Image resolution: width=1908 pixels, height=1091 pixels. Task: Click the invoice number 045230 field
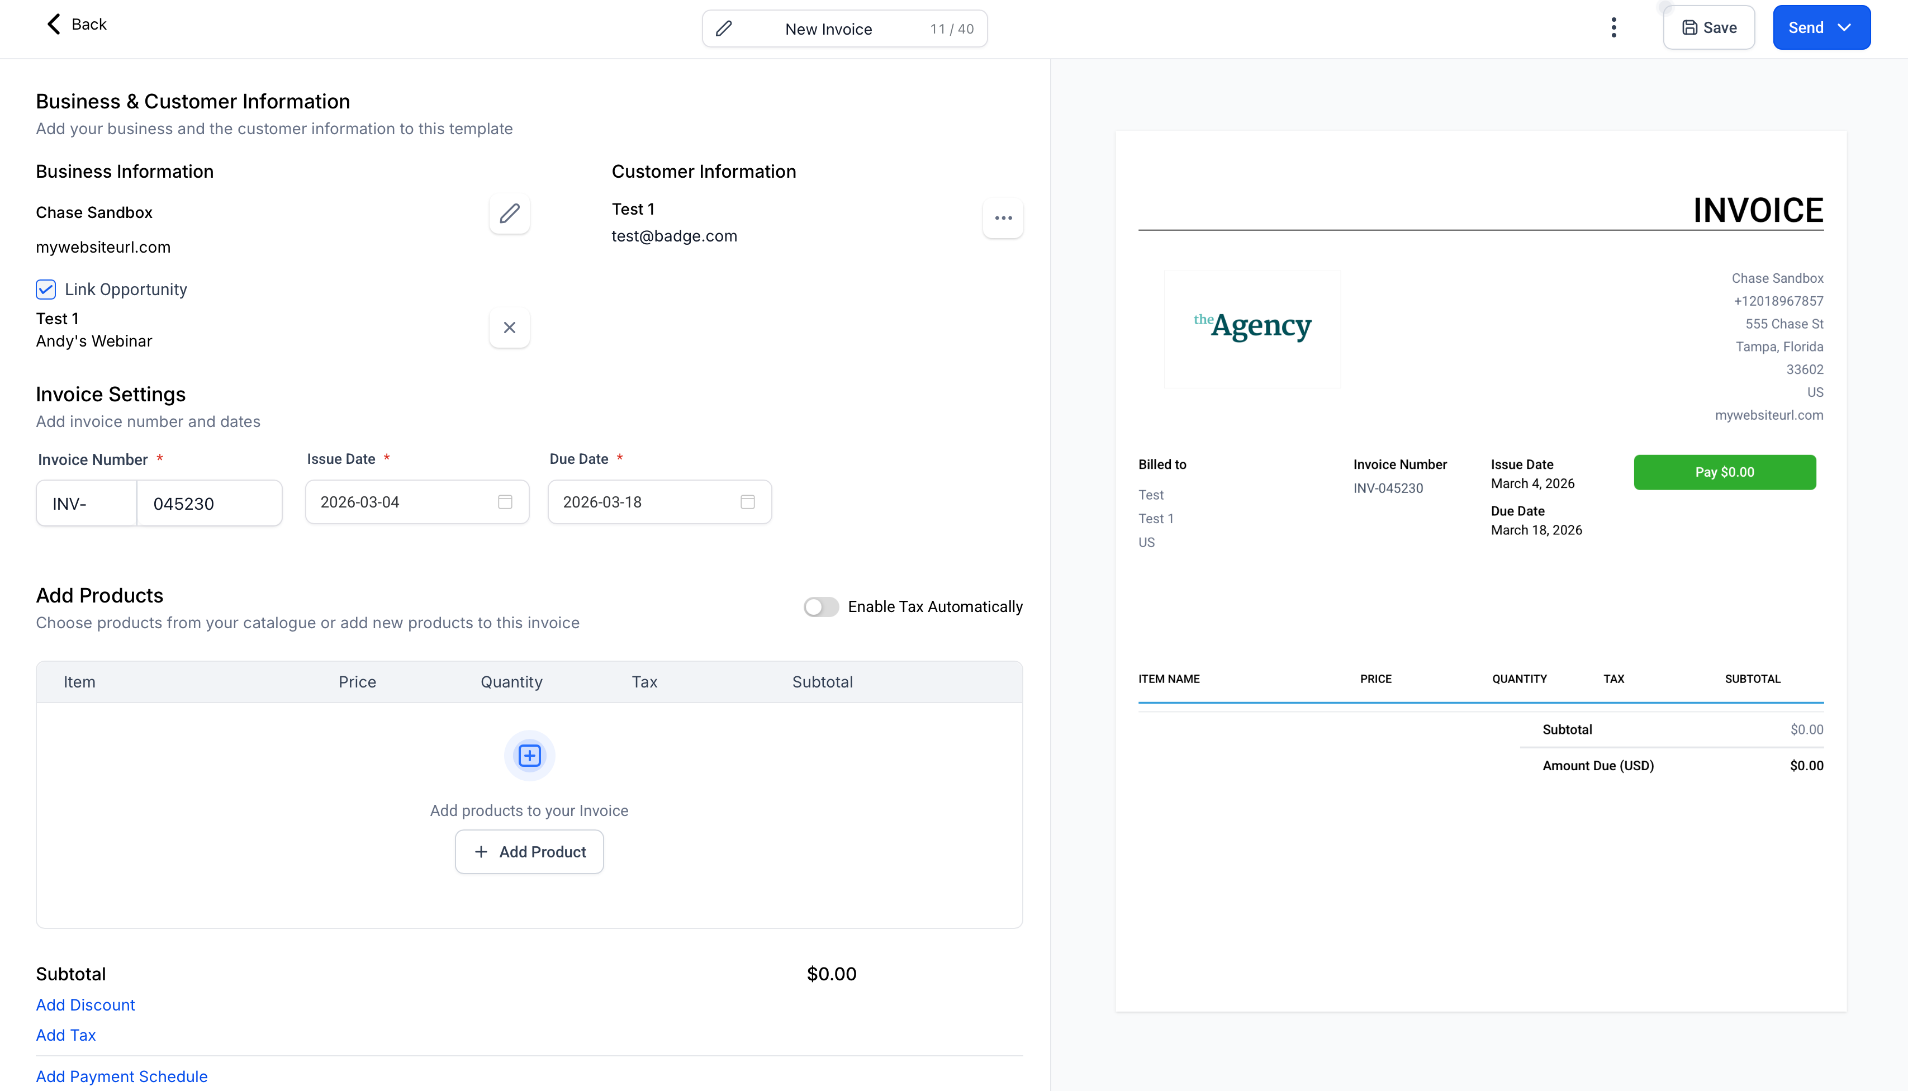[209, 504]
